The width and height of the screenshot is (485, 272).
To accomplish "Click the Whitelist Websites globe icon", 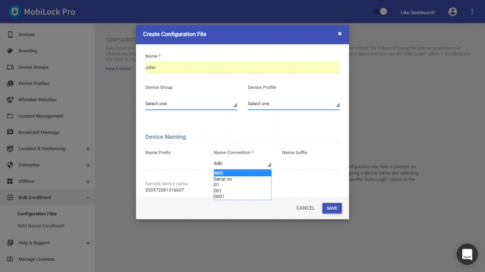I will (x=10, y=99).
